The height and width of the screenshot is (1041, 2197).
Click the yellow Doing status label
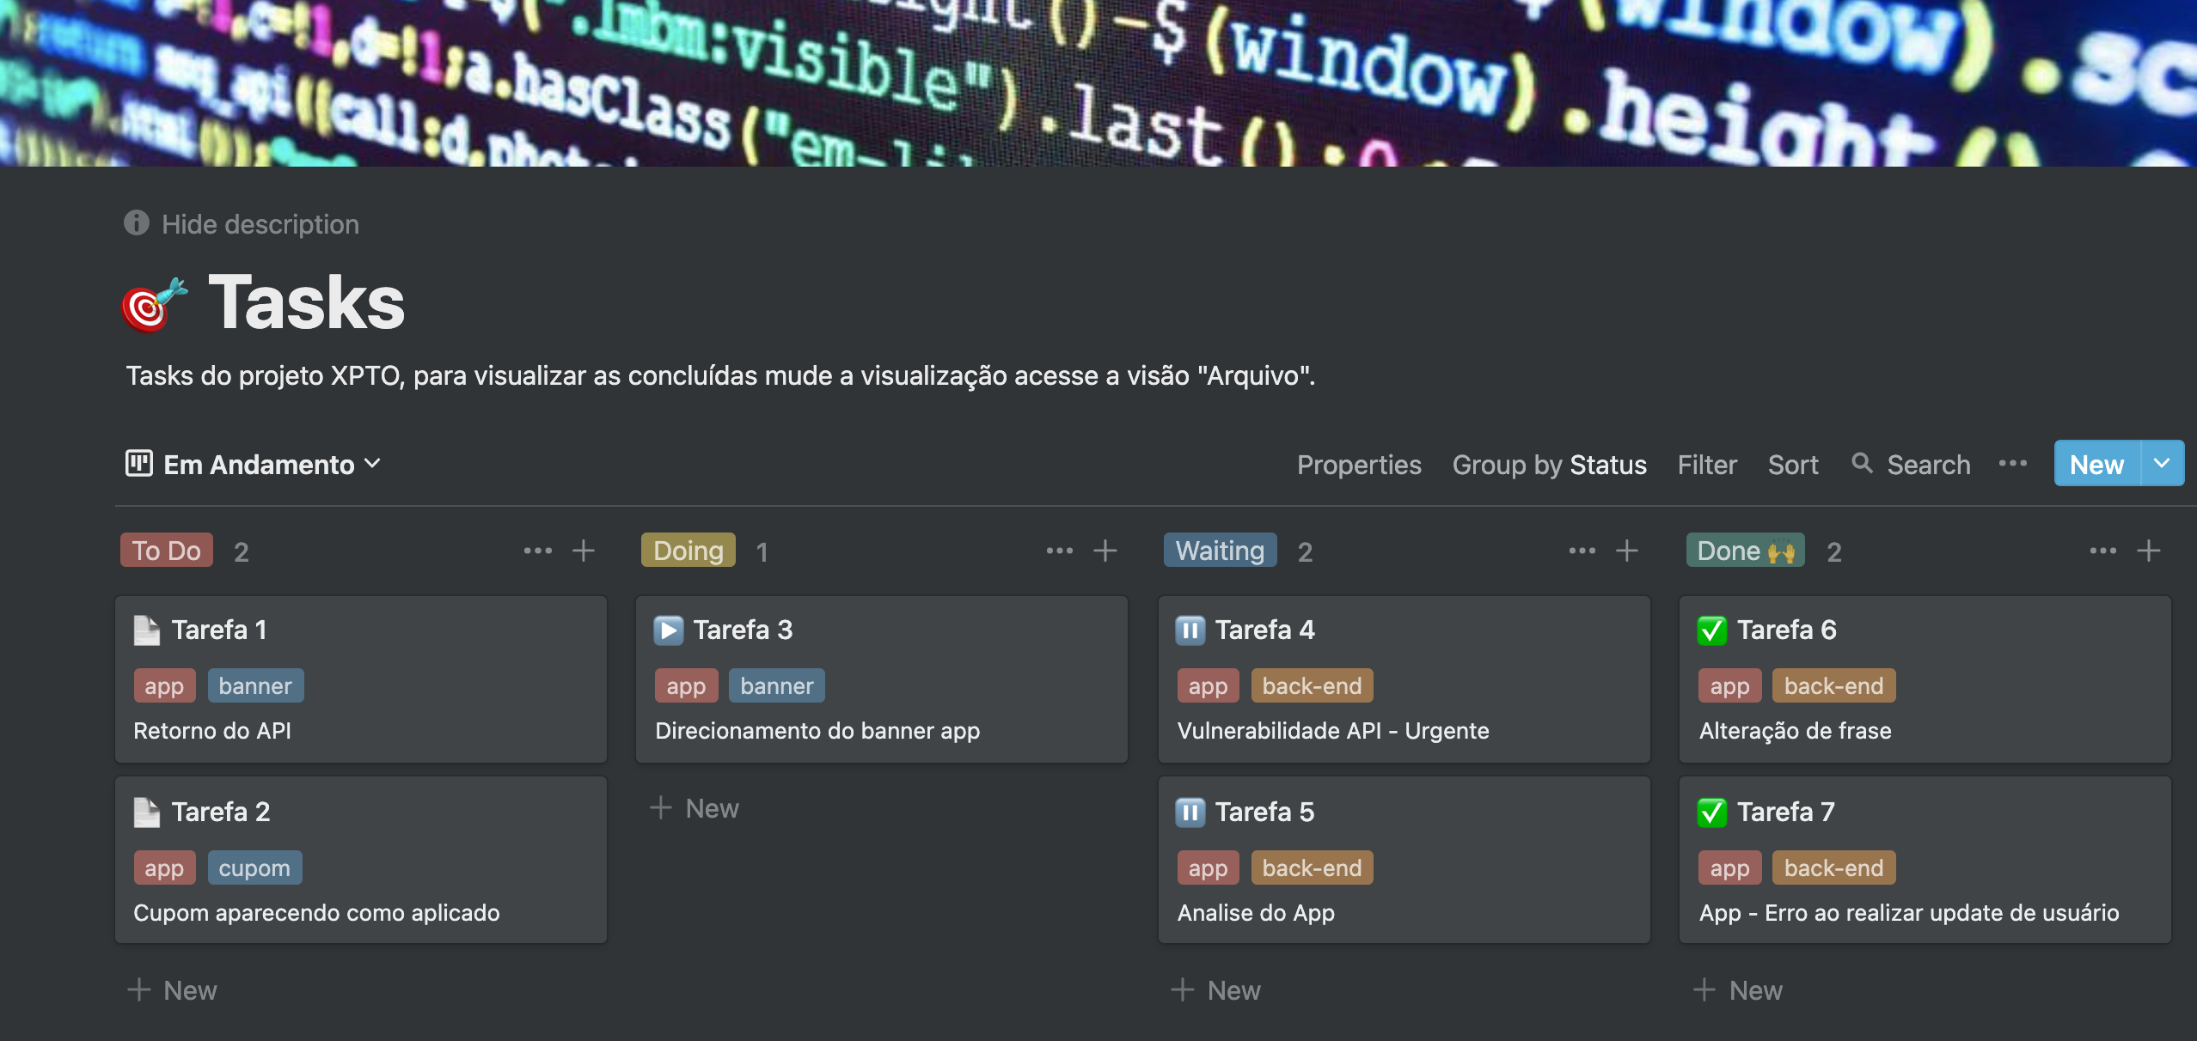pos(688,551)
